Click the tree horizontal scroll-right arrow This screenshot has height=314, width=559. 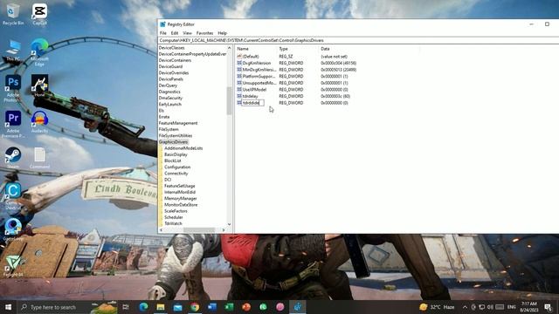224,230
